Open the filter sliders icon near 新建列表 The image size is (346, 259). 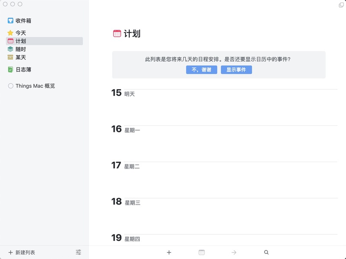point(79,252)
